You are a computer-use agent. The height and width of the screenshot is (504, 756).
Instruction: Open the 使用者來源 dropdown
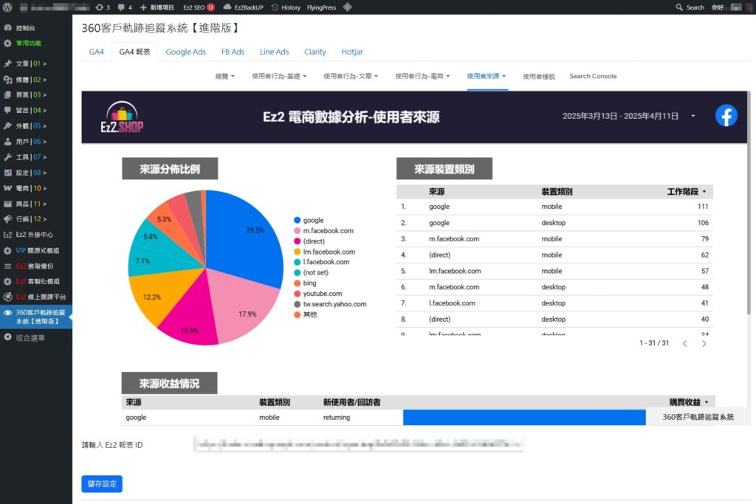pyautogui.click(x=487, y=76)
